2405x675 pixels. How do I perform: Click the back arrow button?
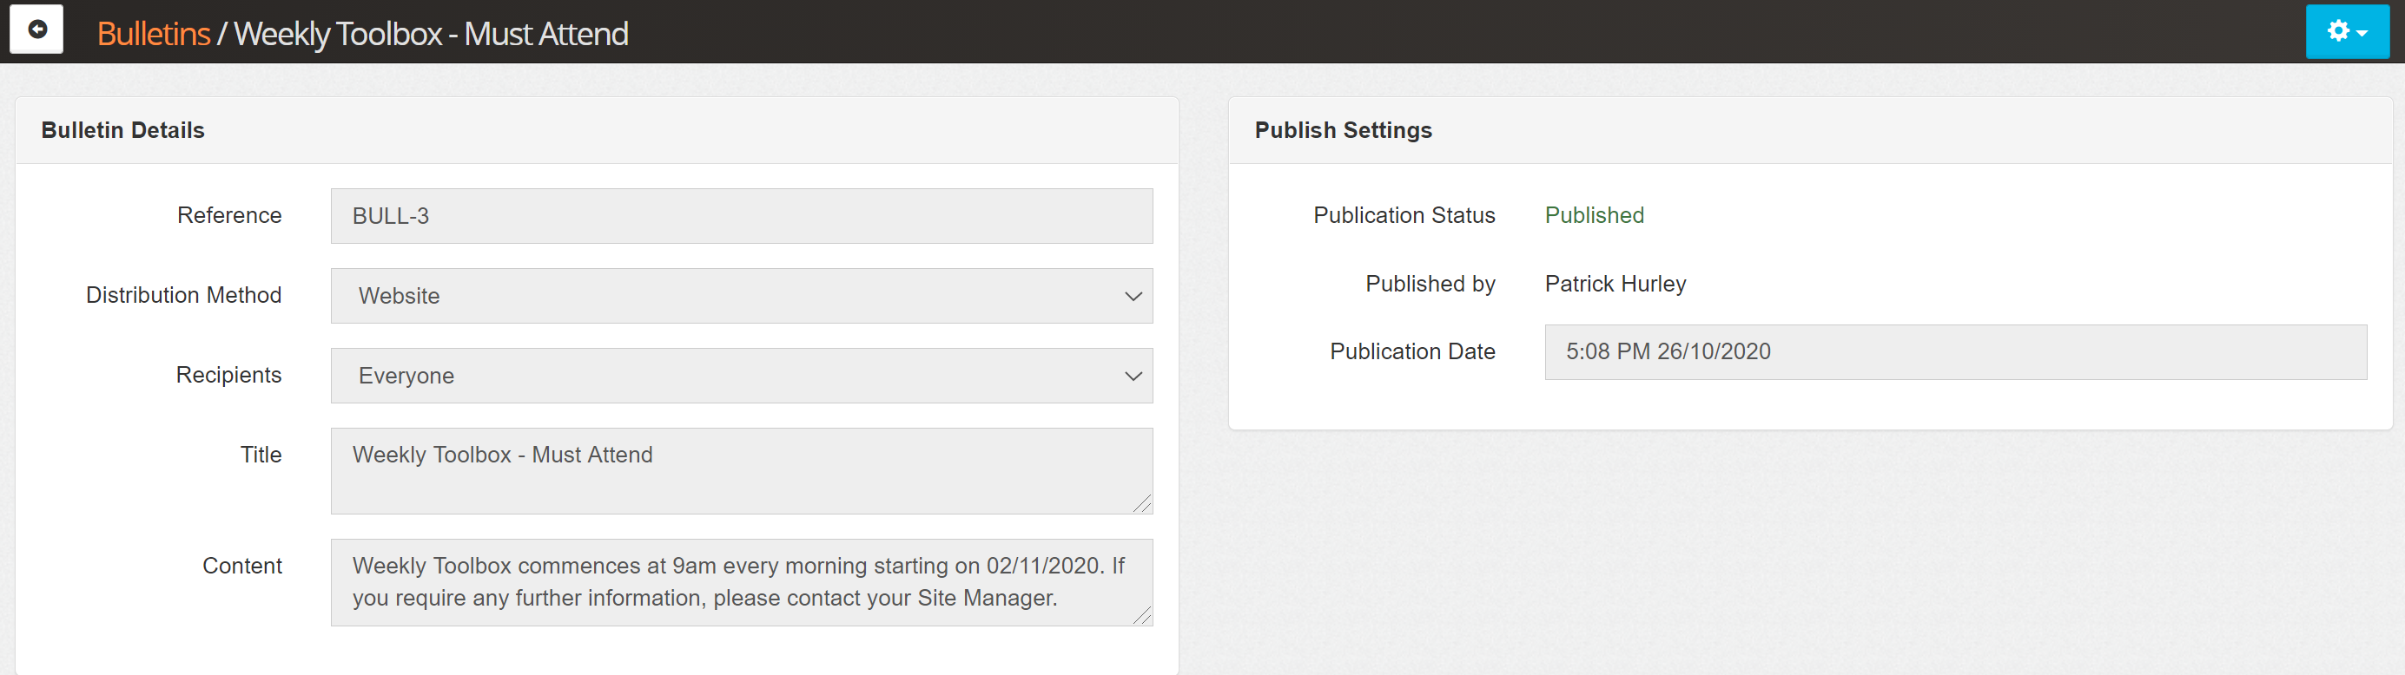[36, 29]
